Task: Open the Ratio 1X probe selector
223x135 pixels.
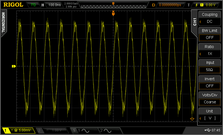Action: (x=209, y=54)
